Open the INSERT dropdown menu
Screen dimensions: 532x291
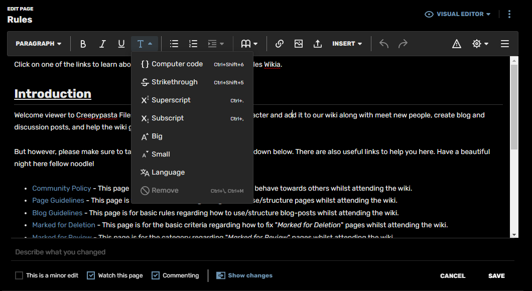347,44
